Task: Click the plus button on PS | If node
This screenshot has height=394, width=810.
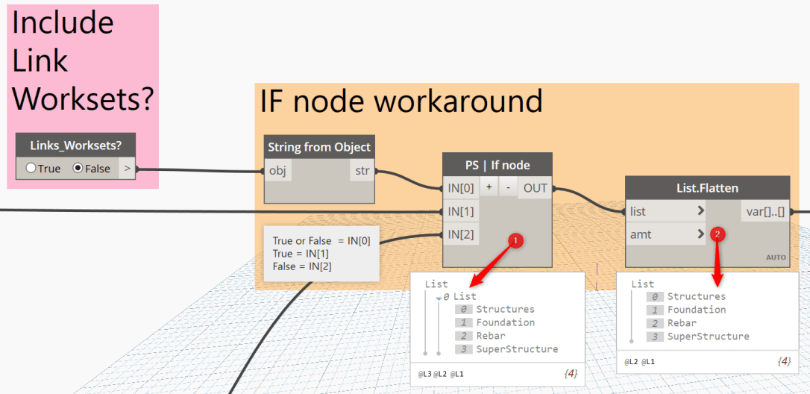Action: tap(489, 188)
